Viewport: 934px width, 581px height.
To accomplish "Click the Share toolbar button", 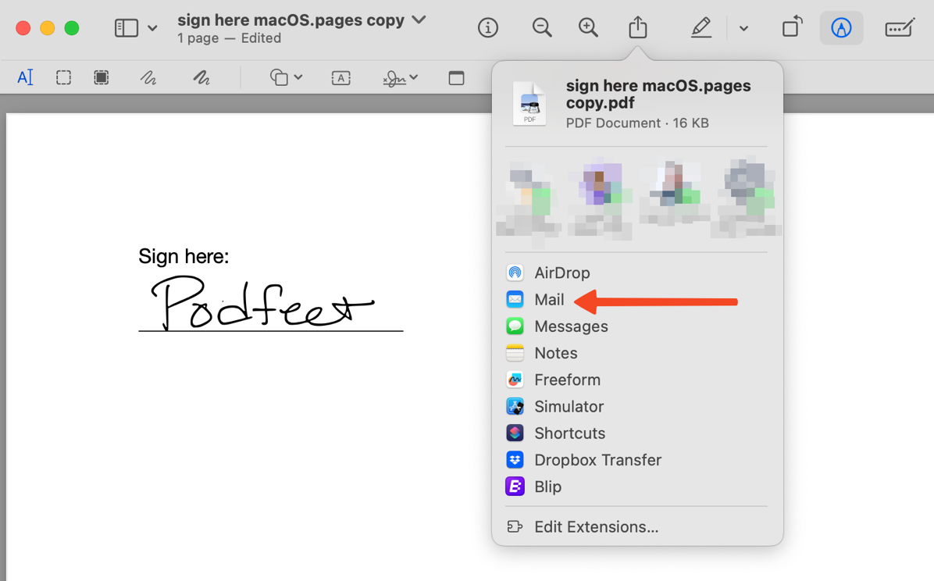I will tap(638, 28).
